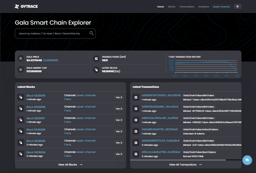The width and height of the screenshot is (256, 173).
Task: Click 'Unlocked 15 tokens' text
Action: click(194, 133)
